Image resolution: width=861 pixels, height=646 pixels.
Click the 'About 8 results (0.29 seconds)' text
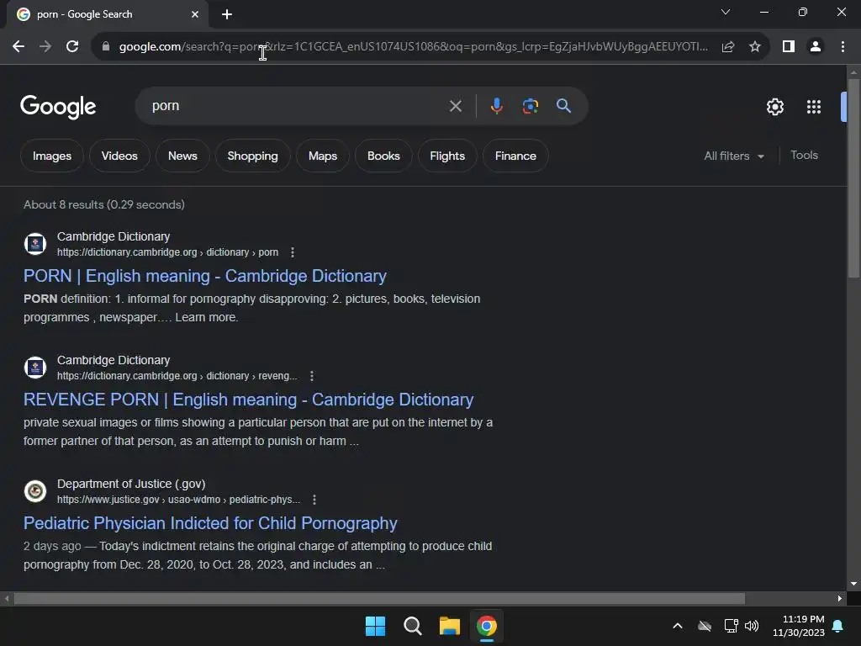tap(103, 204)
